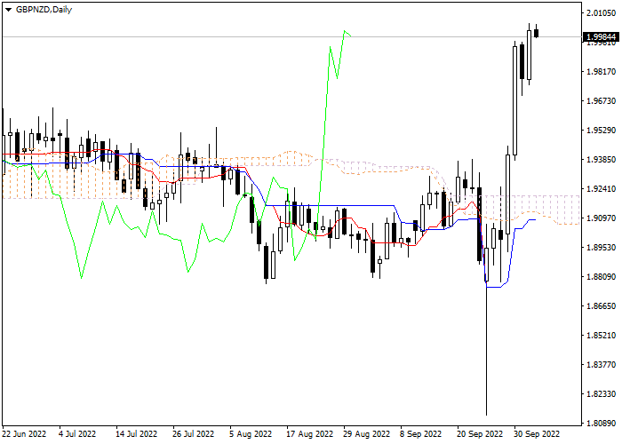Click the 1.85210 price axis label

point(601,336)
